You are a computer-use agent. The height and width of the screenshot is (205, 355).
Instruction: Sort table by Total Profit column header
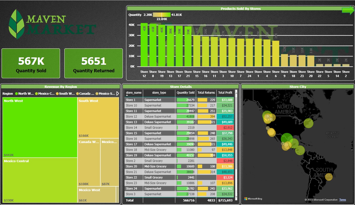pos(225,93)
